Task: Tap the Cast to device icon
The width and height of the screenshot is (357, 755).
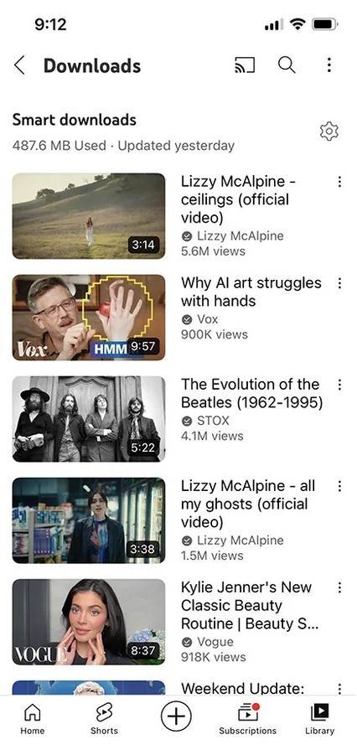Action: click(x=244, y=65)
